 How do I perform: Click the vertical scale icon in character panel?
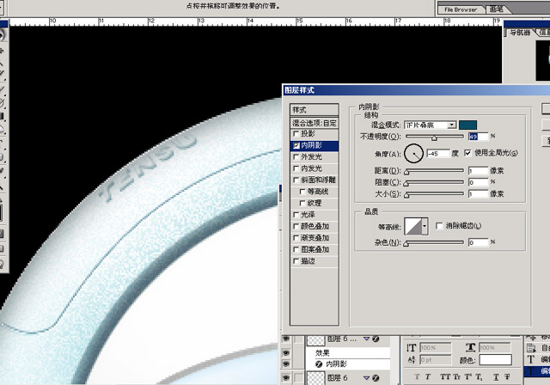click(411, 348)
